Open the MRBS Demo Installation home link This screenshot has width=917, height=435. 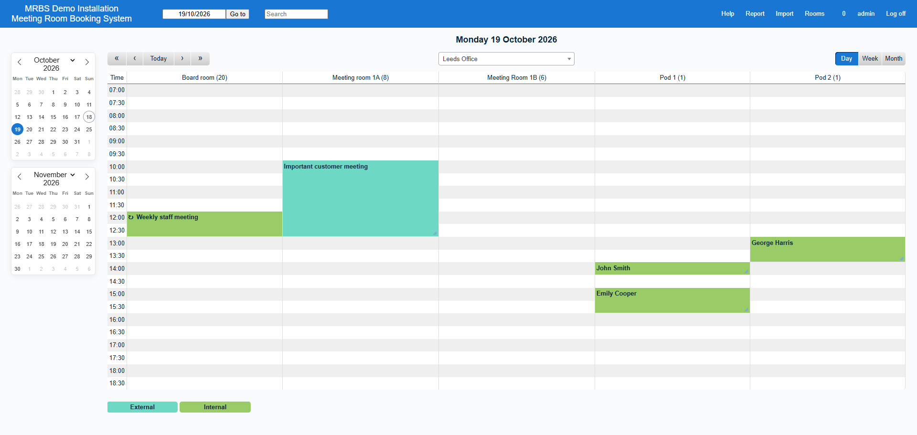coord(72,9)
